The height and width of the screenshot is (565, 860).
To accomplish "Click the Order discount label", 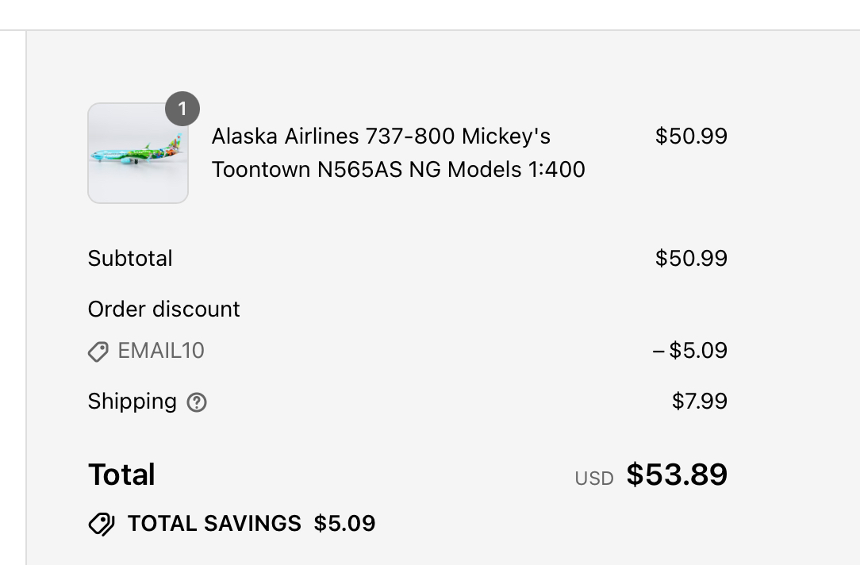I will [164, 309].
